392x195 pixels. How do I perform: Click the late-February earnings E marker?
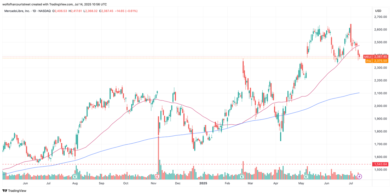(x=242, y=176)
